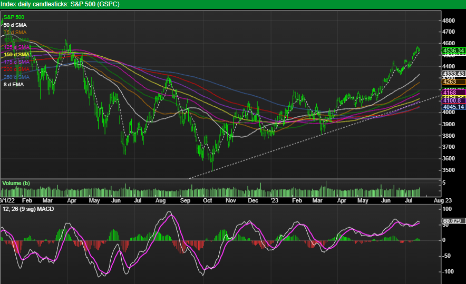Click the Feb date axis label near Mar 2022
The image size is (466, 284).
(x=27, y=201)
